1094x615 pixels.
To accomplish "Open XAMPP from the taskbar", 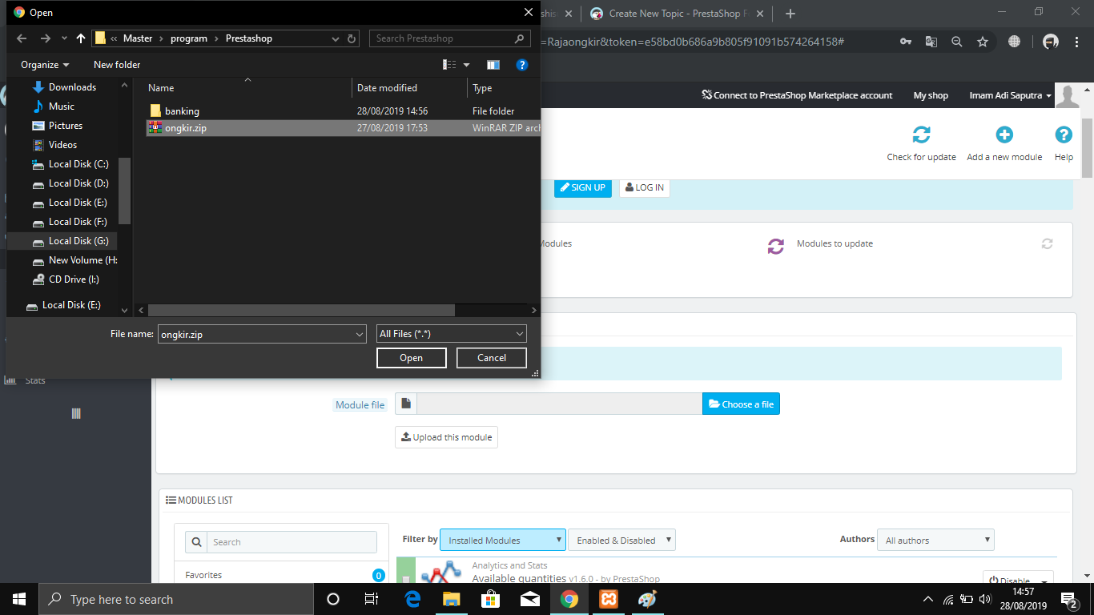I will pyautogui.click(x=608, y=599).
